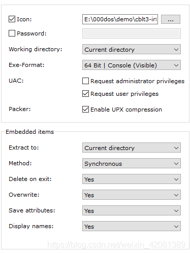
Task: Click the Display names label
Action: 31,226
